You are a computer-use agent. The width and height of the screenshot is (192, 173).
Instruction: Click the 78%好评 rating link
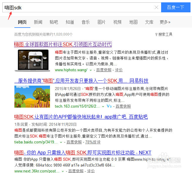click(93, 142)
